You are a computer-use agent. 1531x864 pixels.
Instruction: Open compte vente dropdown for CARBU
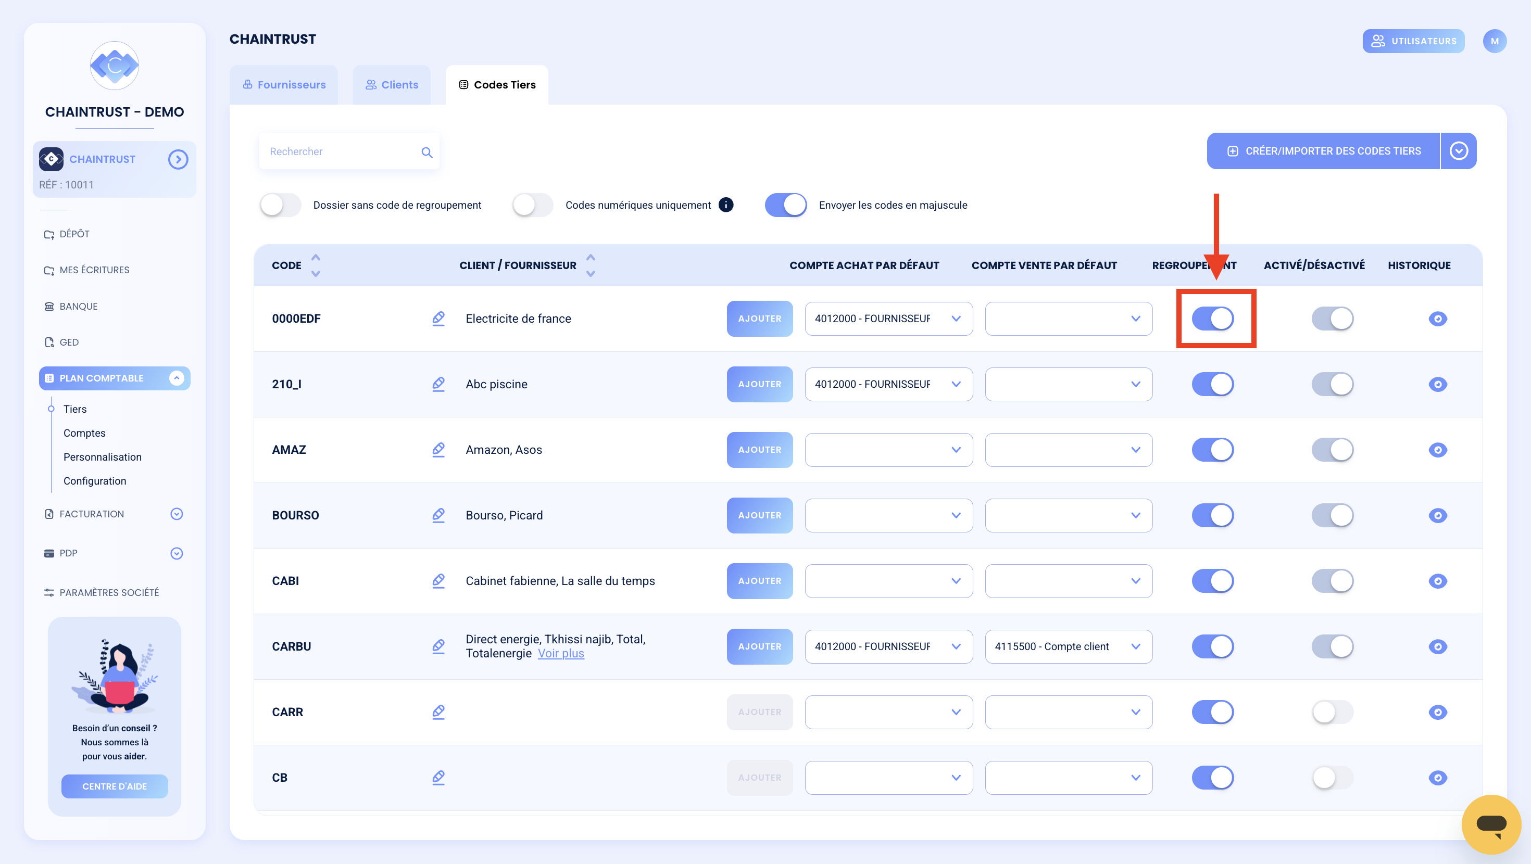tap(1069, 646)
